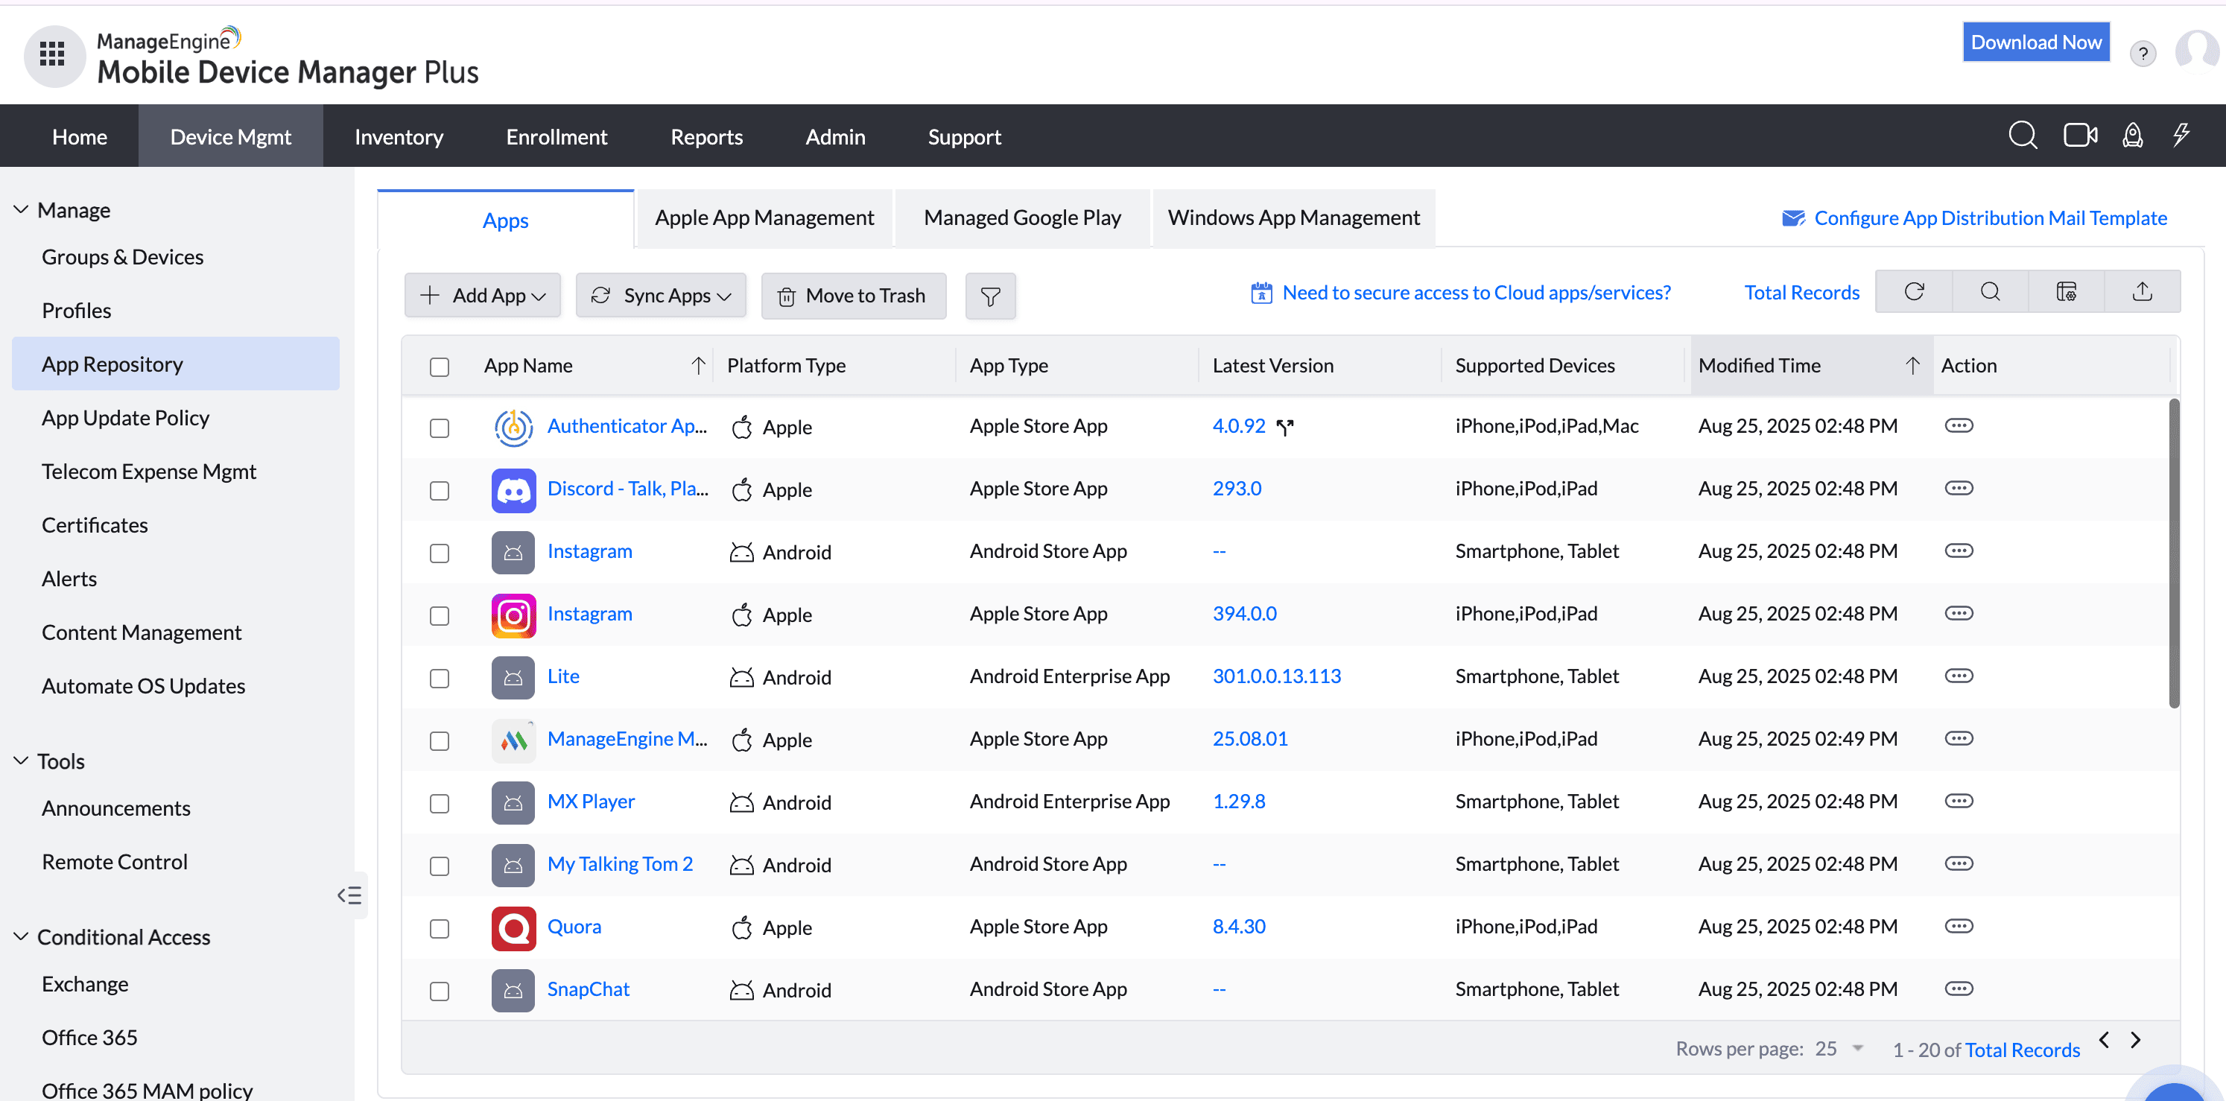Tick the select-all header checkbox
Viewport: 2226px width, 1101px height.
[439, 367]
